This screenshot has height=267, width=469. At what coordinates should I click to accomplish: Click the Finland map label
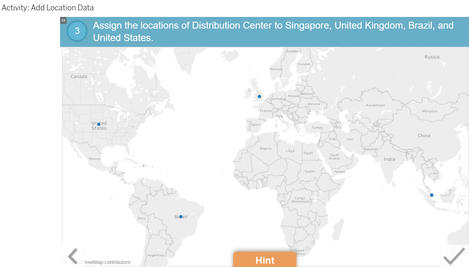coord(304,64)
